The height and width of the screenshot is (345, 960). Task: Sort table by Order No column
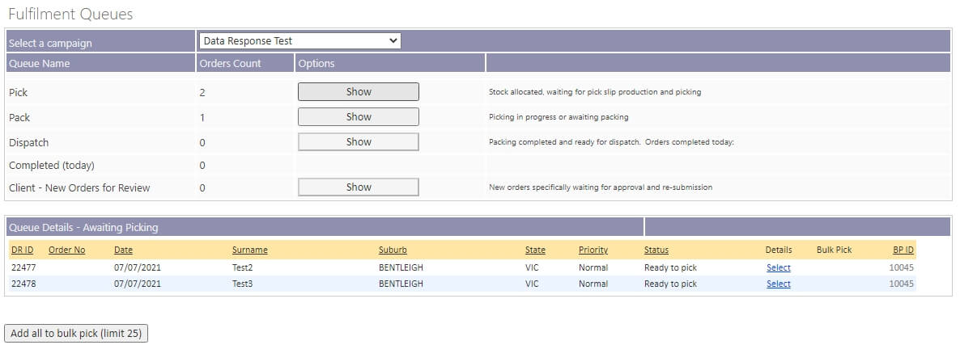pos(66,250)
